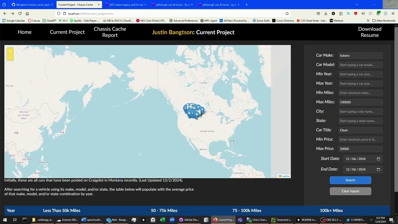Click the Min Price input field
The height and width of the screenshot is (224, 398).
tap(360, 139)
